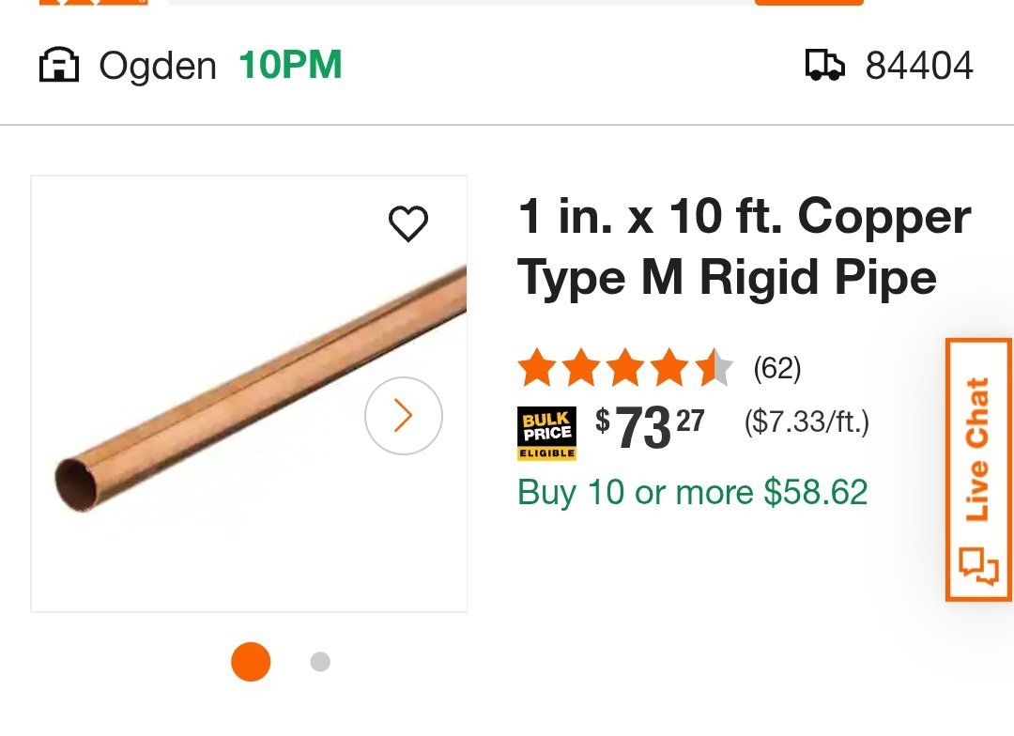Click the speech bubbles chat icon

point(978,564)
